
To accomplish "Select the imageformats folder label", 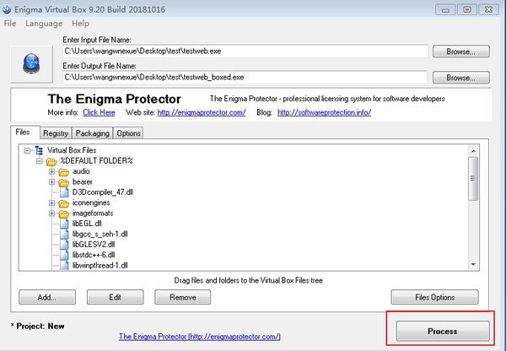I will click(93, 213).
